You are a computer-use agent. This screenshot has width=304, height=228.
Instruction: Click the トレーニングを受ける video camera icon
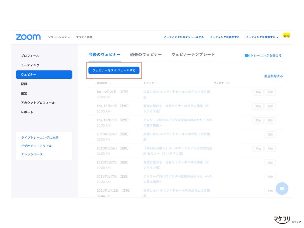point(247,56)
